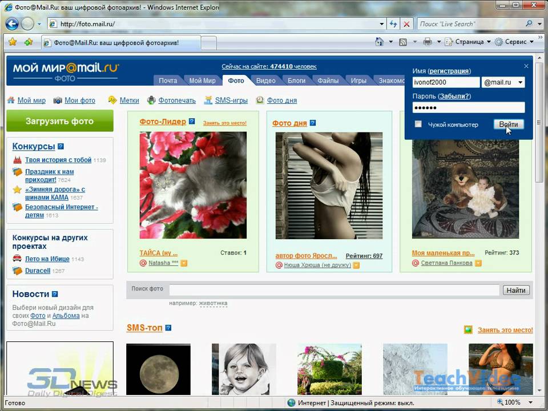Open the blank new tab button
This screenshot has height=411, width=548.
[x=209, y=43]
